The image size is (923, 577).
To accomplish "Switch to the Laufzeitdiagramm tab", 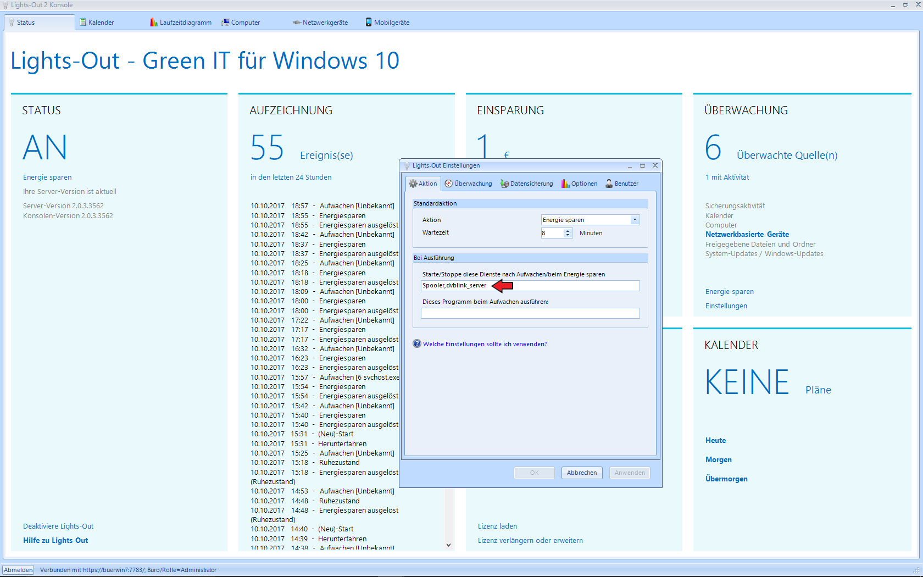I will (x=180, y=23).
